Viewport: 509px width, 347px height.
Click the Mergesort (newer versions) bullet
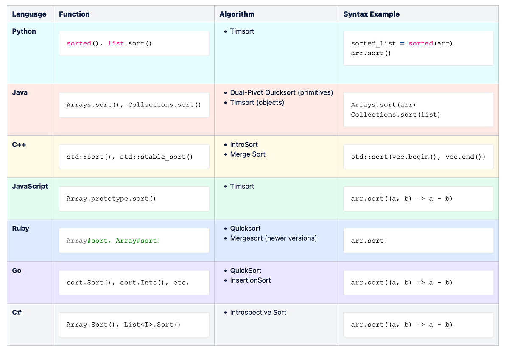pyautogui.click(x=273, y=238)
